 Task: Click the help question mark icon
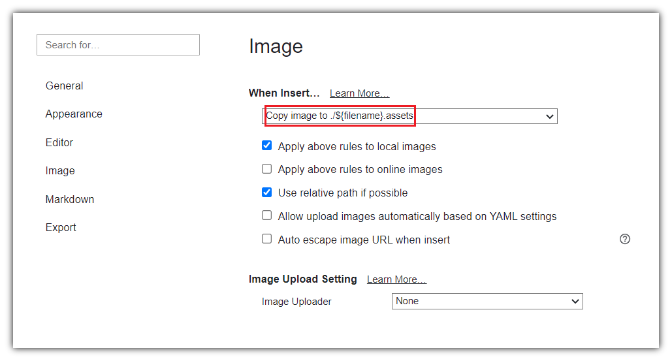point(625,239)
